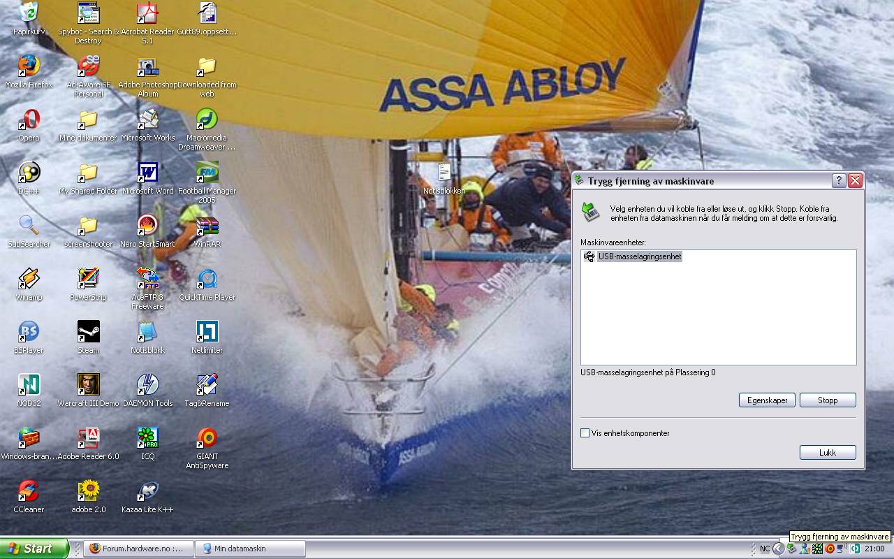Image resolution: width=894 pixels, height=559 pixels.
Task: Click the CCleaner desktop shortcut
Action: (29, 492)
